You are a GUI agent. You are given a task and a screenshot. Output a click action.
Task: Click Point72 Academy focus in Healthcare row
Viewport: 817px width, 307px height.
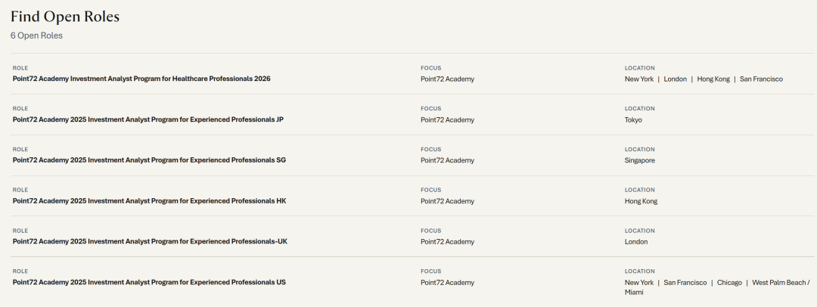[x=448, y=79]
